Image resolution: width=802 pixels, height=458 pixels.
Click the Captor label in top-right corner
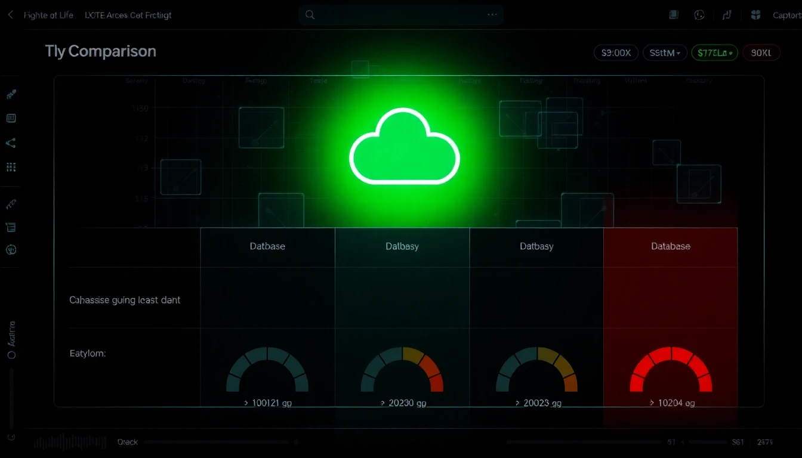pos(786,16)
